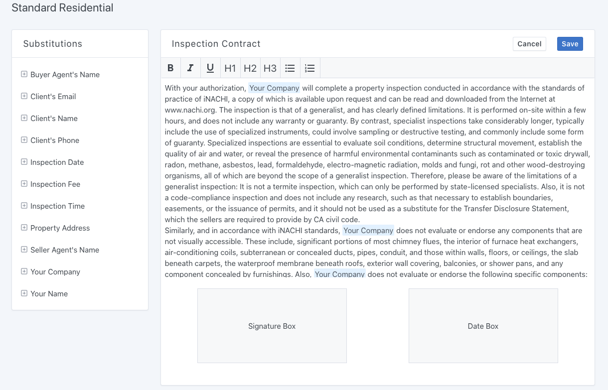Insert a bulleted list

click(x=290, y=68)
